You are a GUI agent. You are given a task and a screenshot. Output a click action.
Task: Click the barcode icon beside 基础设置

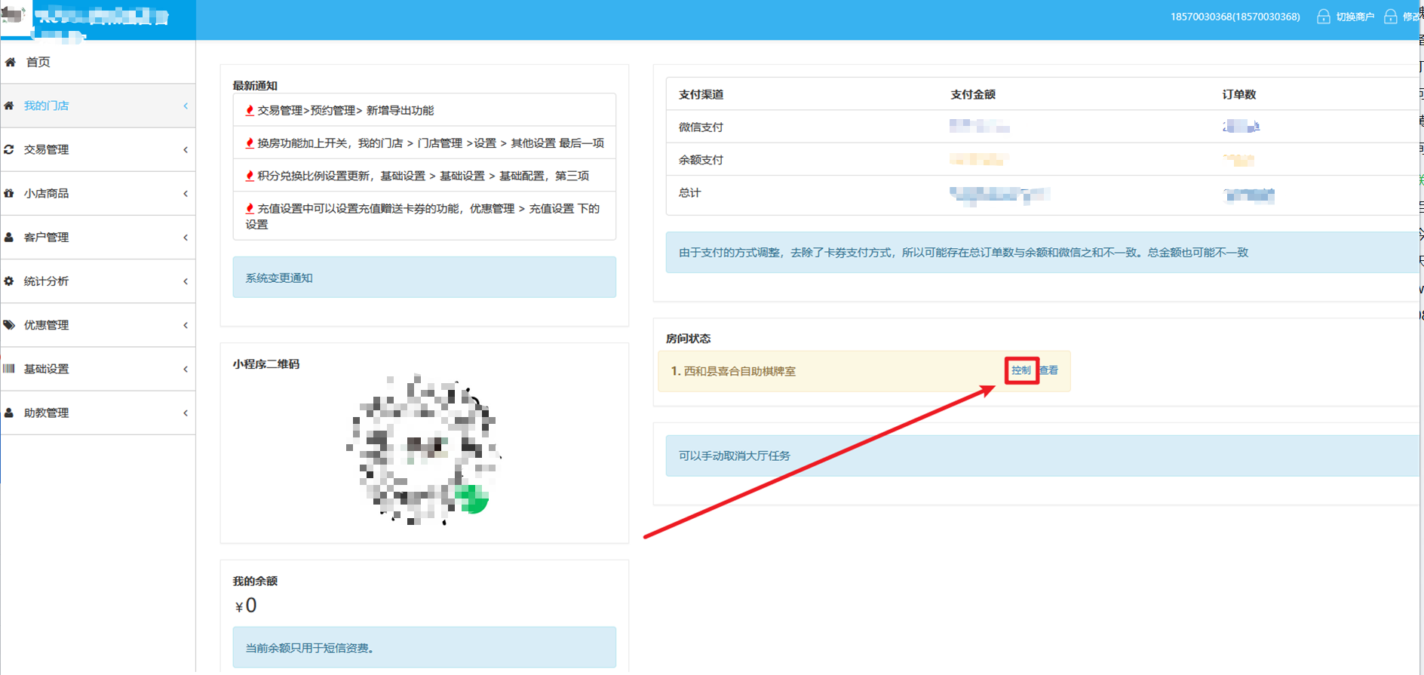pos(9,369)
